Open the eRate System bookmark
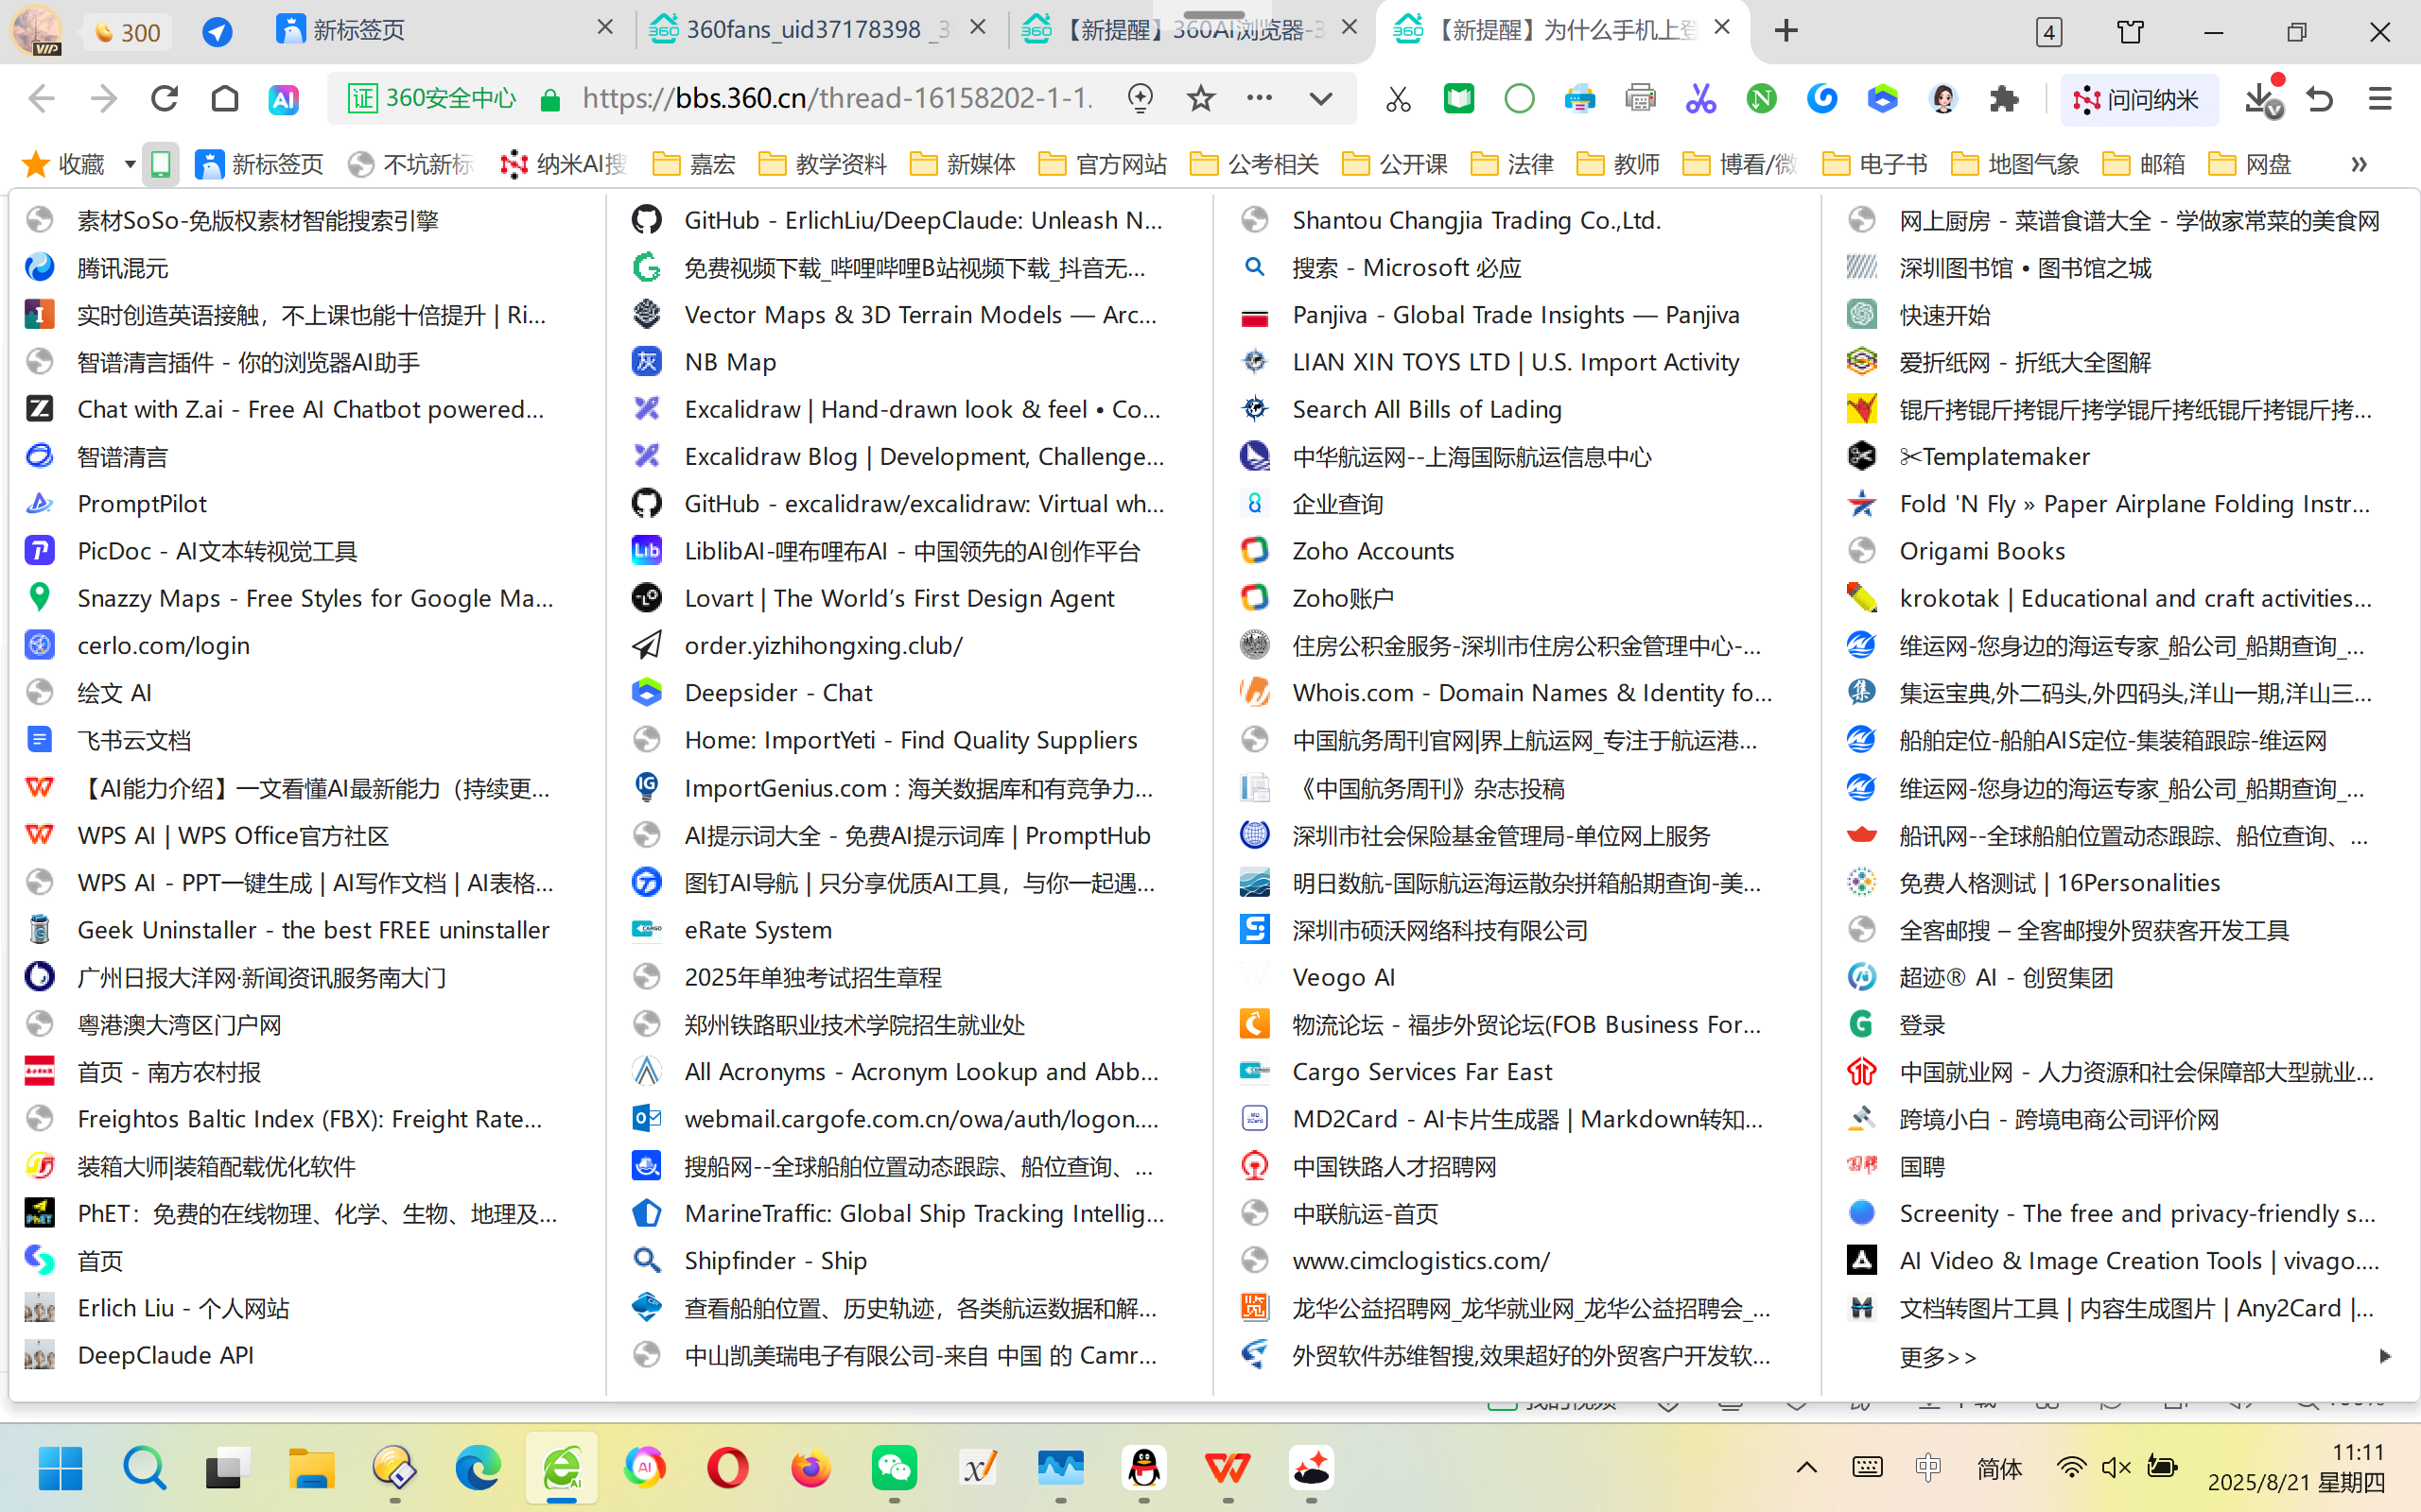The width and height of the screenshot is (2421, 1512). (x=909, y=930)
